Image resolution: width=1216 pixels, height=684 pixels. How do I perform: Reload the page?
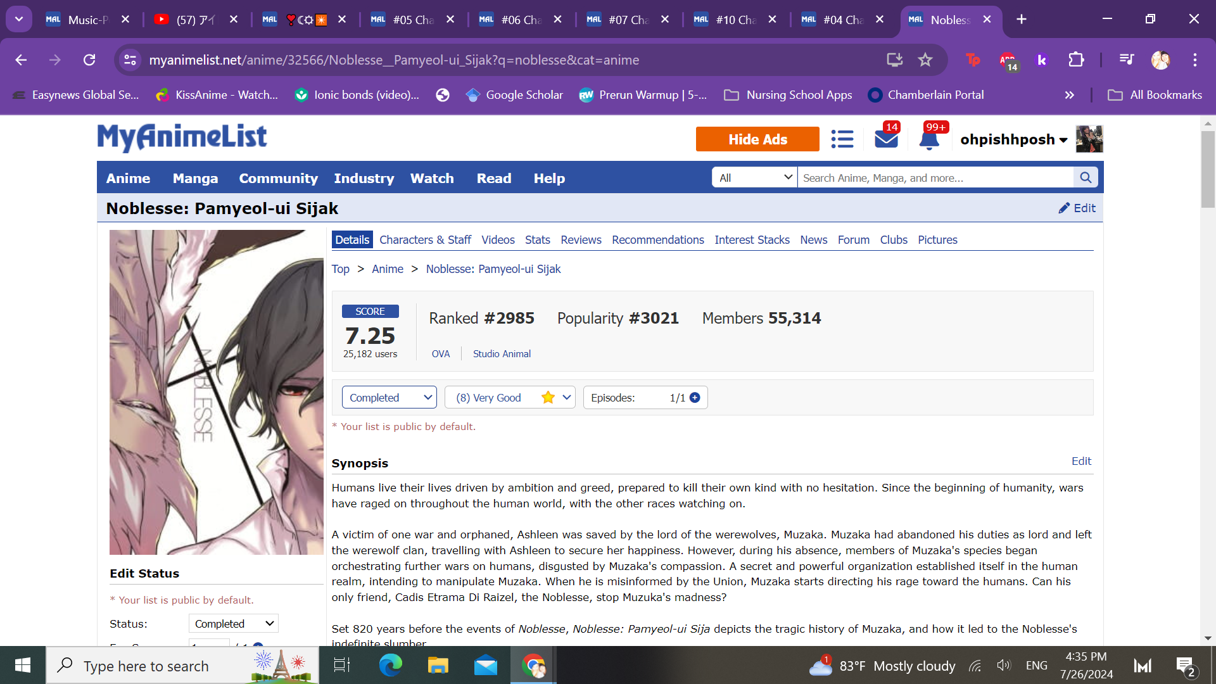[89, 60]
